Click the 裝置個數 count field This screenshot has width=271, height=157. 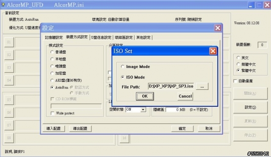click(262, 45)
